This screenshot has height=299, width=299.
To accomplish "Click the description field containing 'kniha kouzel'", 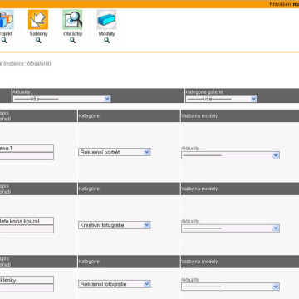I will (27, 221).
